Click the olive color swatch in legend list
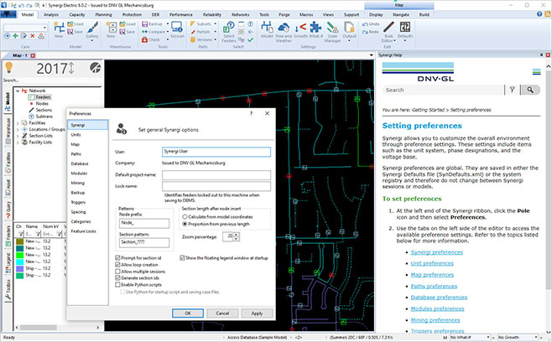552x342 pixels. click(20, 241)
